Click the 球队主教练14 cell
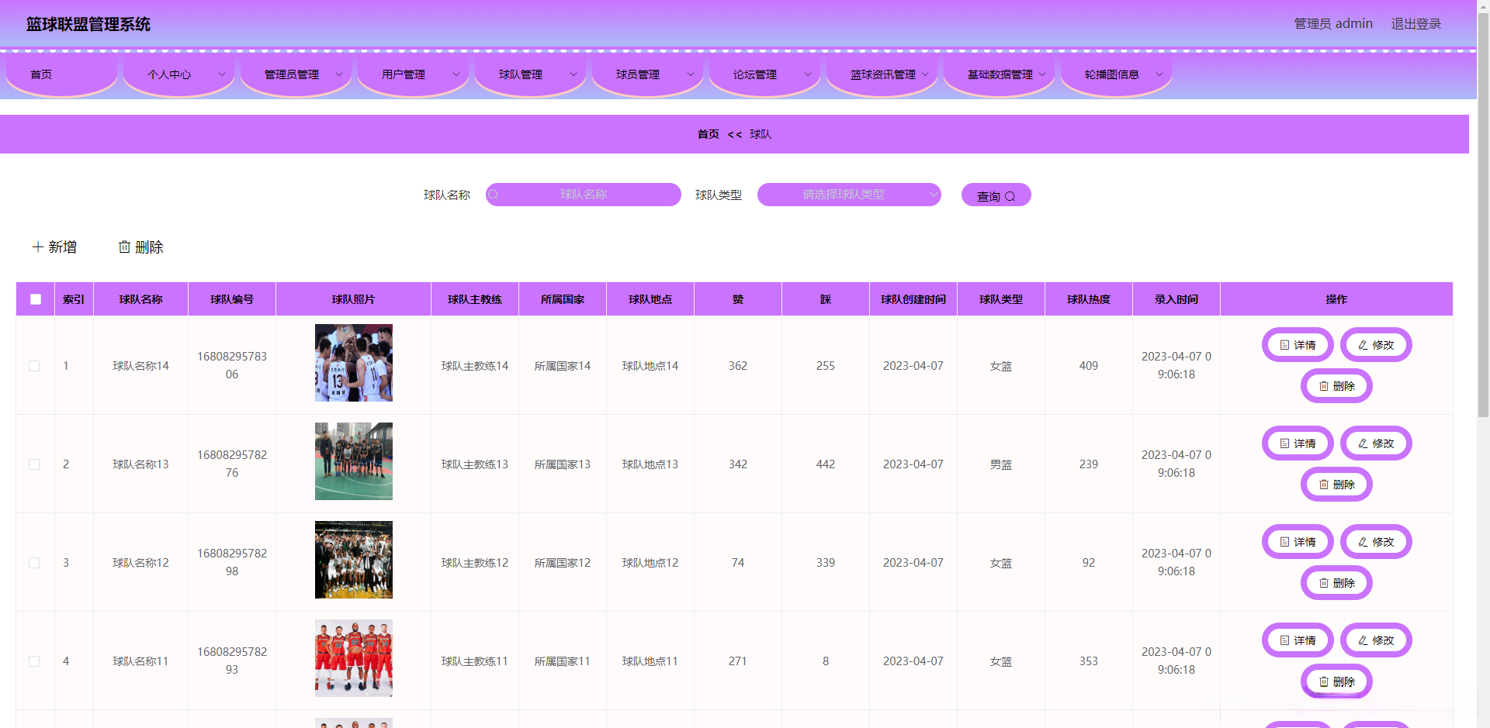The image size is (1490, 728). tap(475, 366)
